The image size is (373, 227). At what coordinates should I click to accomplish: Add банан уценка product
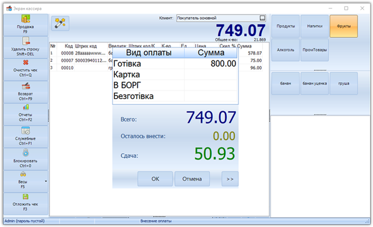coord(315,83)
